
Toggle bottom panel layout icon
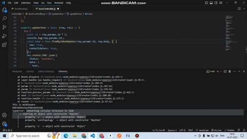click(211, 3)
